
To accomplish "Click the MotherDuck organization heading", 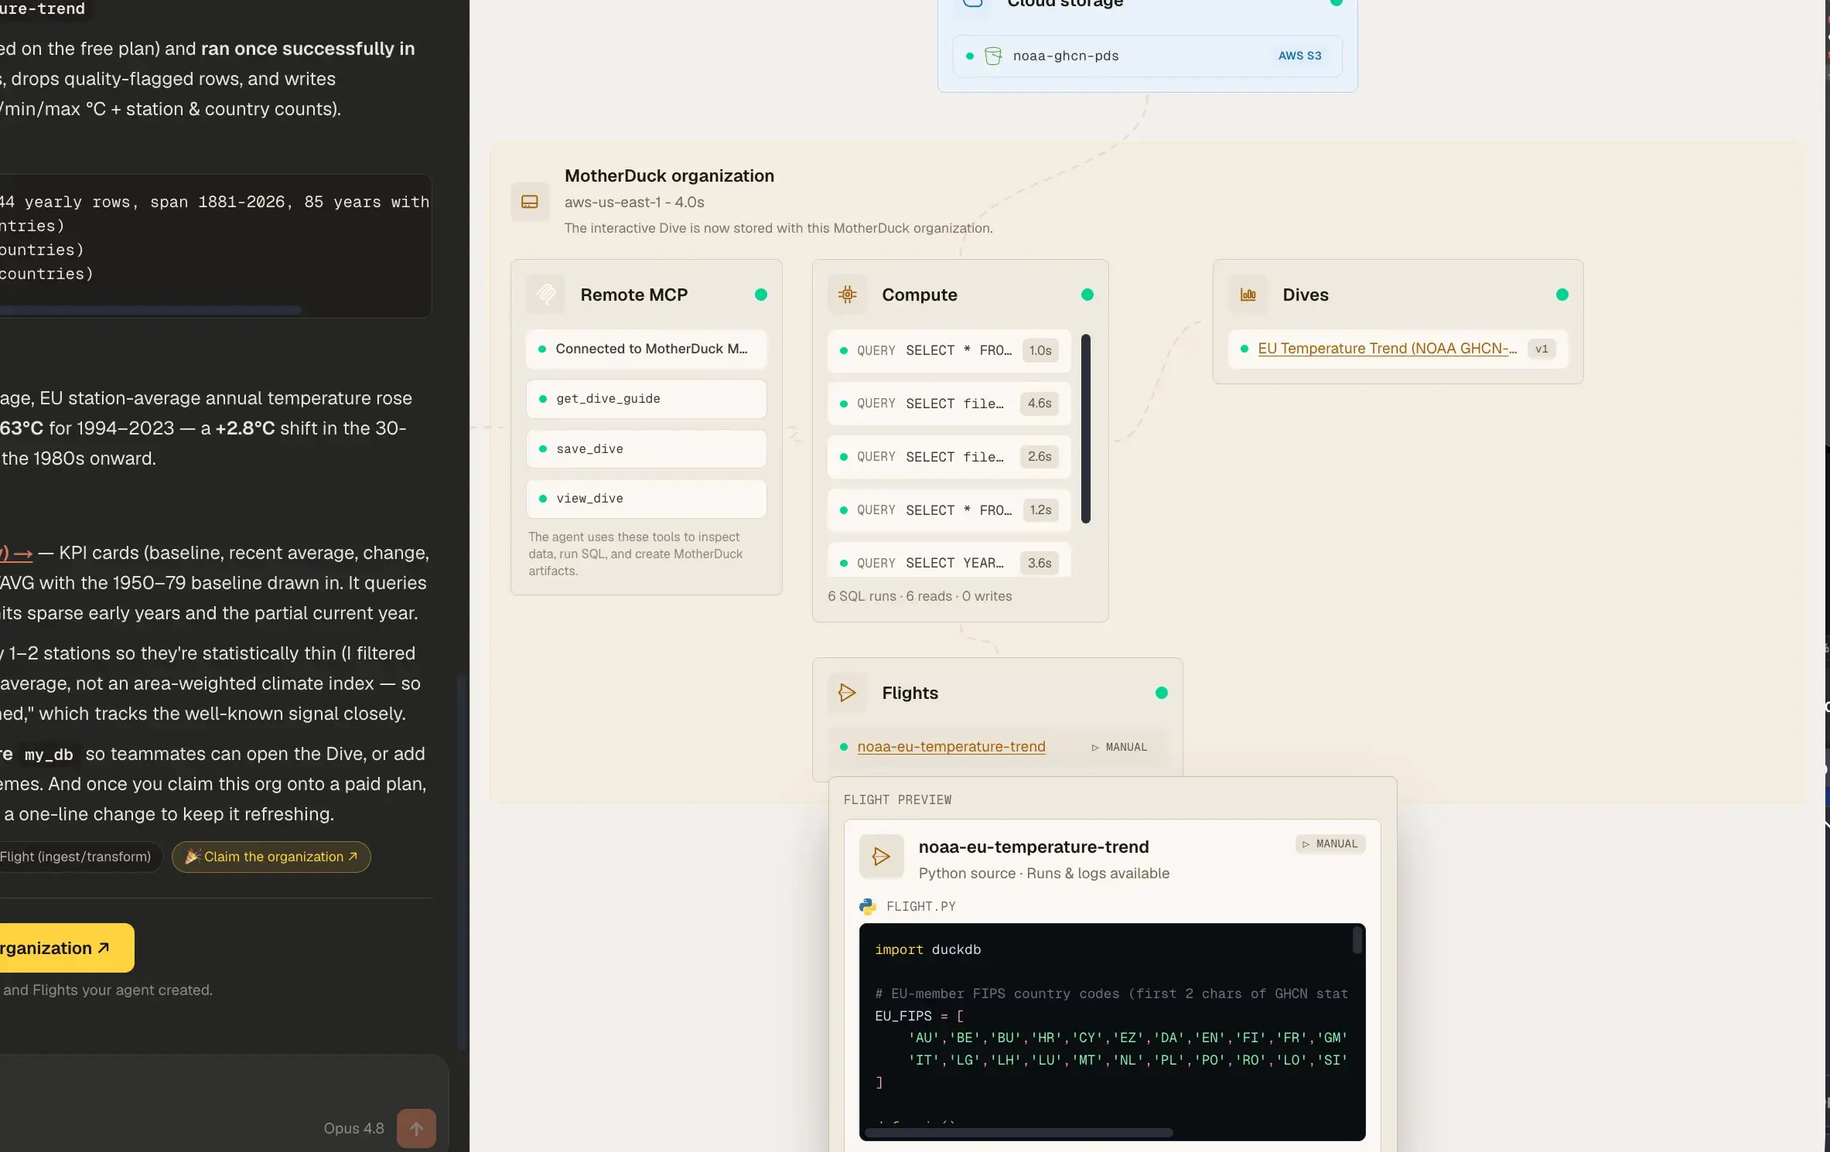I will tap(669, 176).
